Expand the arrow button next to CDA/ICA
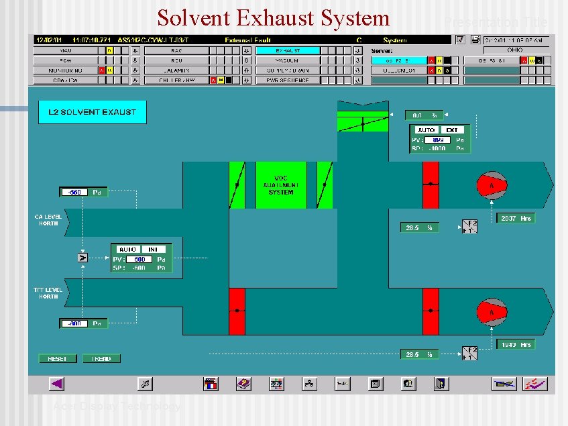568x426 pixels. (135, 80)
